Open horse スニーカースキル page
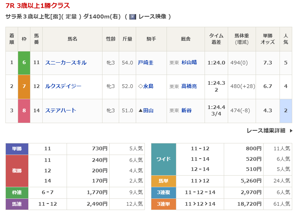The image size is (298, 214). click(66, 63)
